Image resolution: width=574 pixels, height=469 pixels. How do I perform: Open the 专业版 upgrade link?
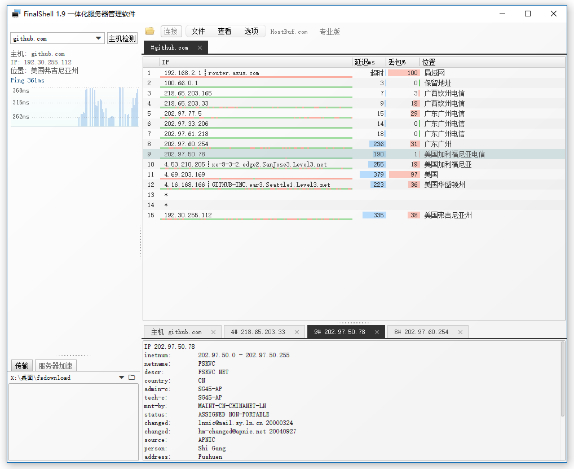[x=329, y=32]
